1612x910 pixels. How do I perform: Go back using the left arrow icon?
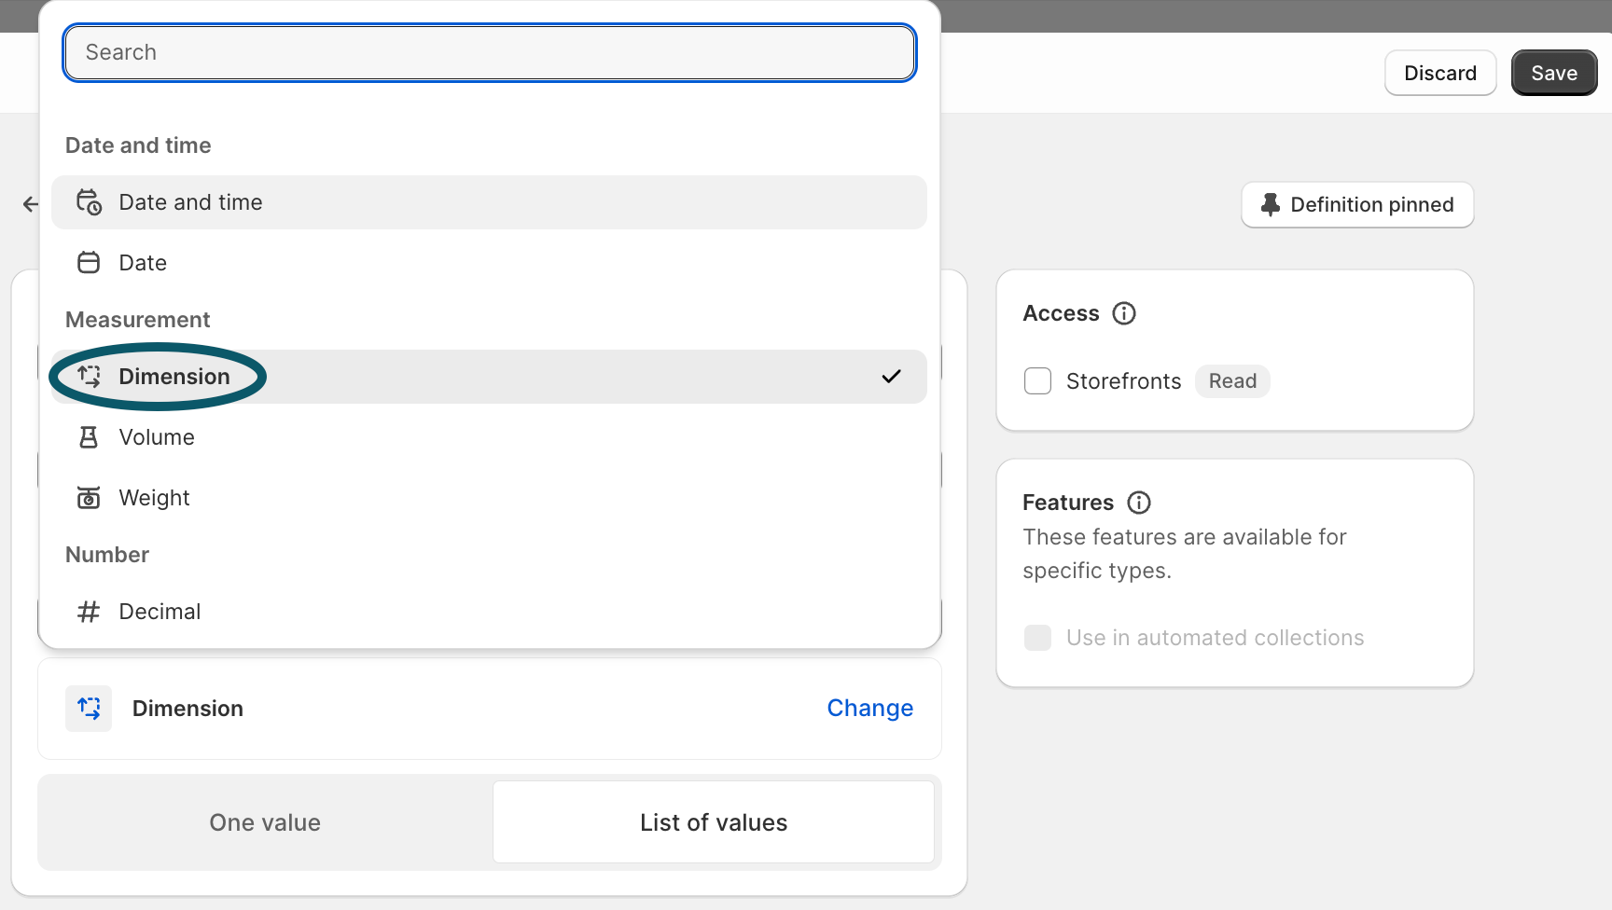[x=31, y=204]
